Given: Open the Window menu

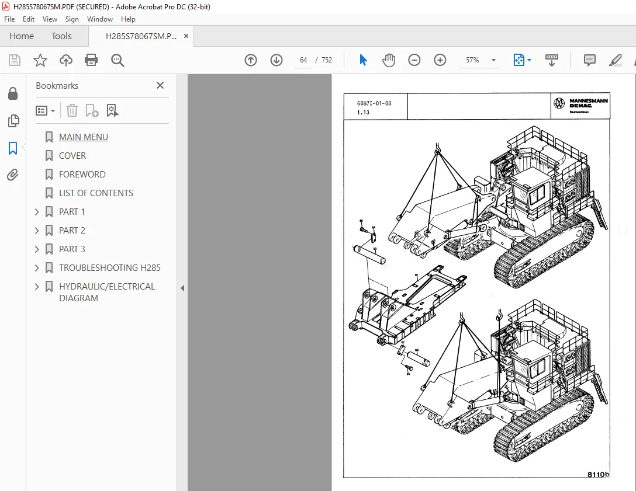Looking at the screenshot, I should [x=100, y=19].
